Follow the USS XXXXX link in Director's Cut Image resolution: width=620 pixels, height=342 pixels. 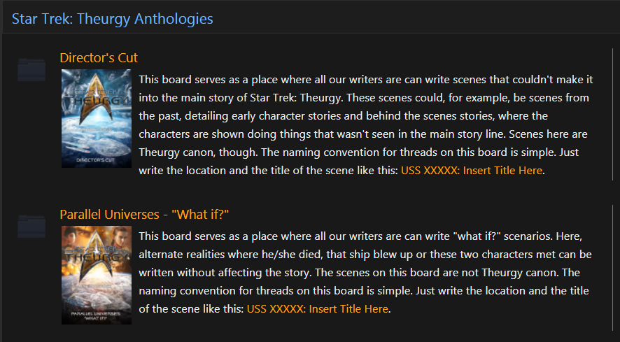point(472,171)
